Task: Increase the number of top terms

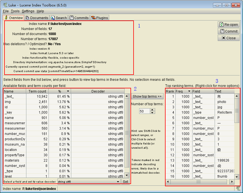Action: click(x=152, y=110)
